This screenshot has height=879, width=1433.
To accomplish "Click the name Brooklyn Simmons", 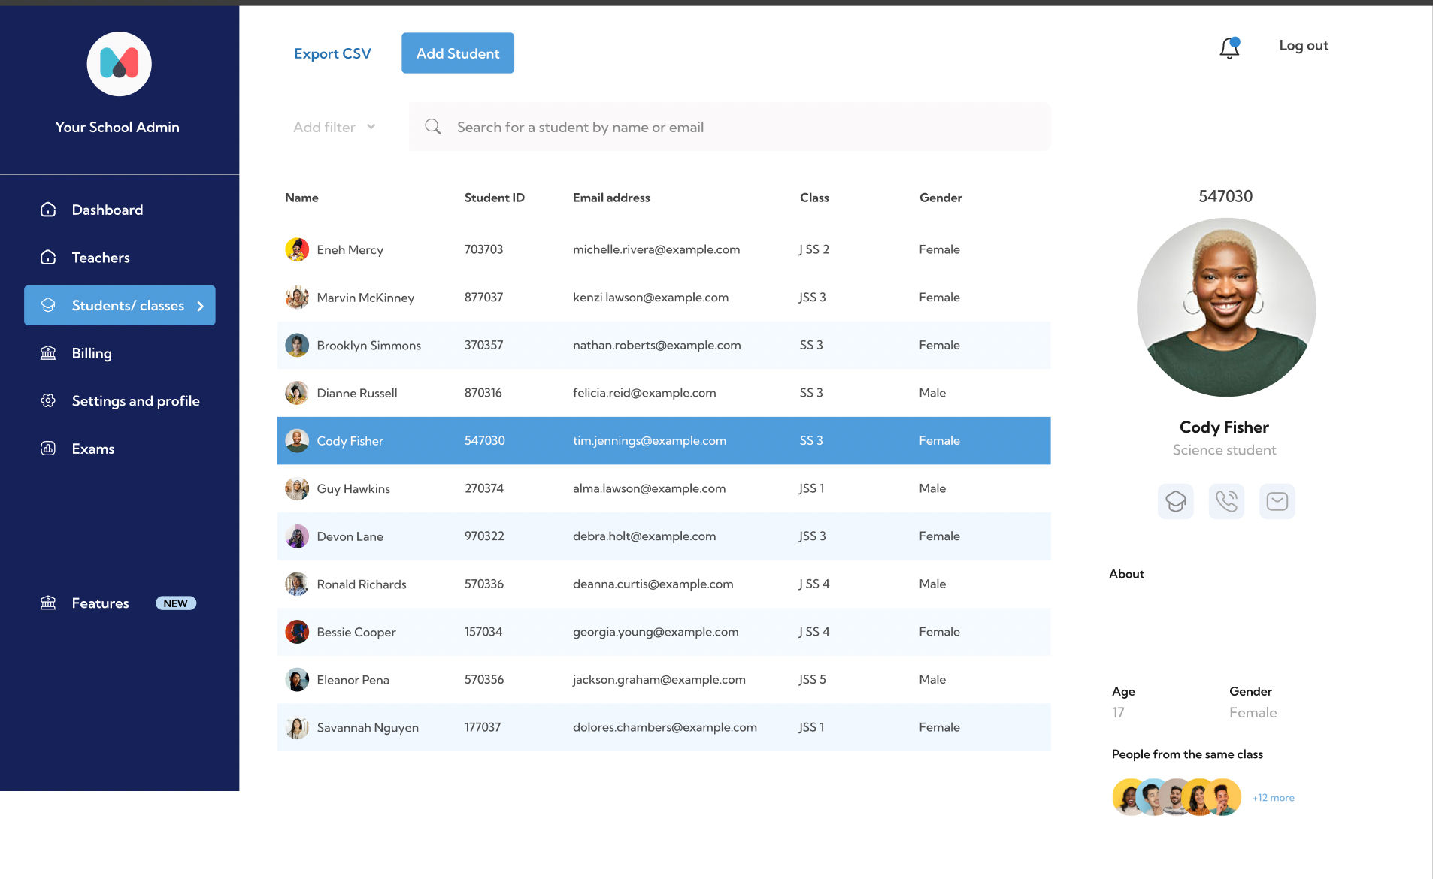I will pyautogui.click(x=369, y=346).
